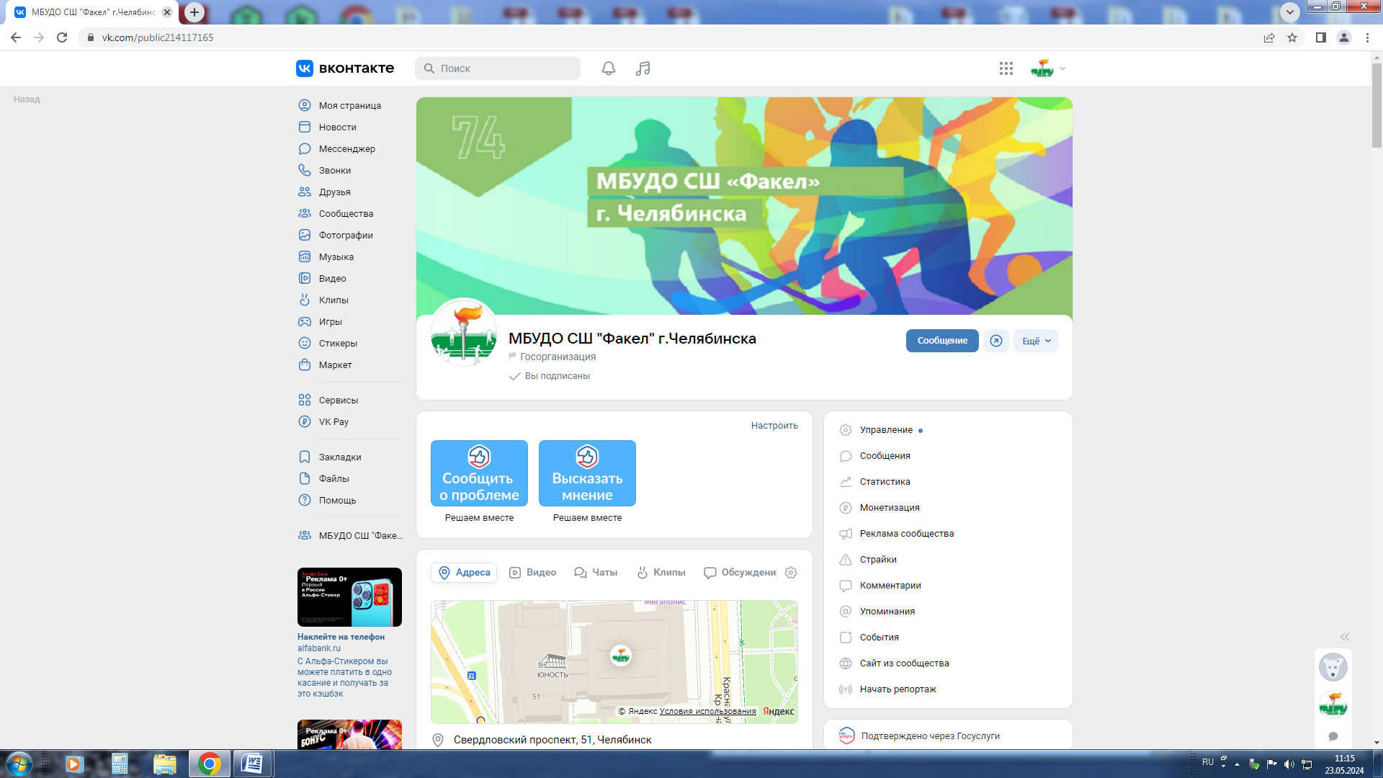Click the Windows Start button
This screenshot has height=778, width=1383.
pyautogui.click(x=19, y=764)
